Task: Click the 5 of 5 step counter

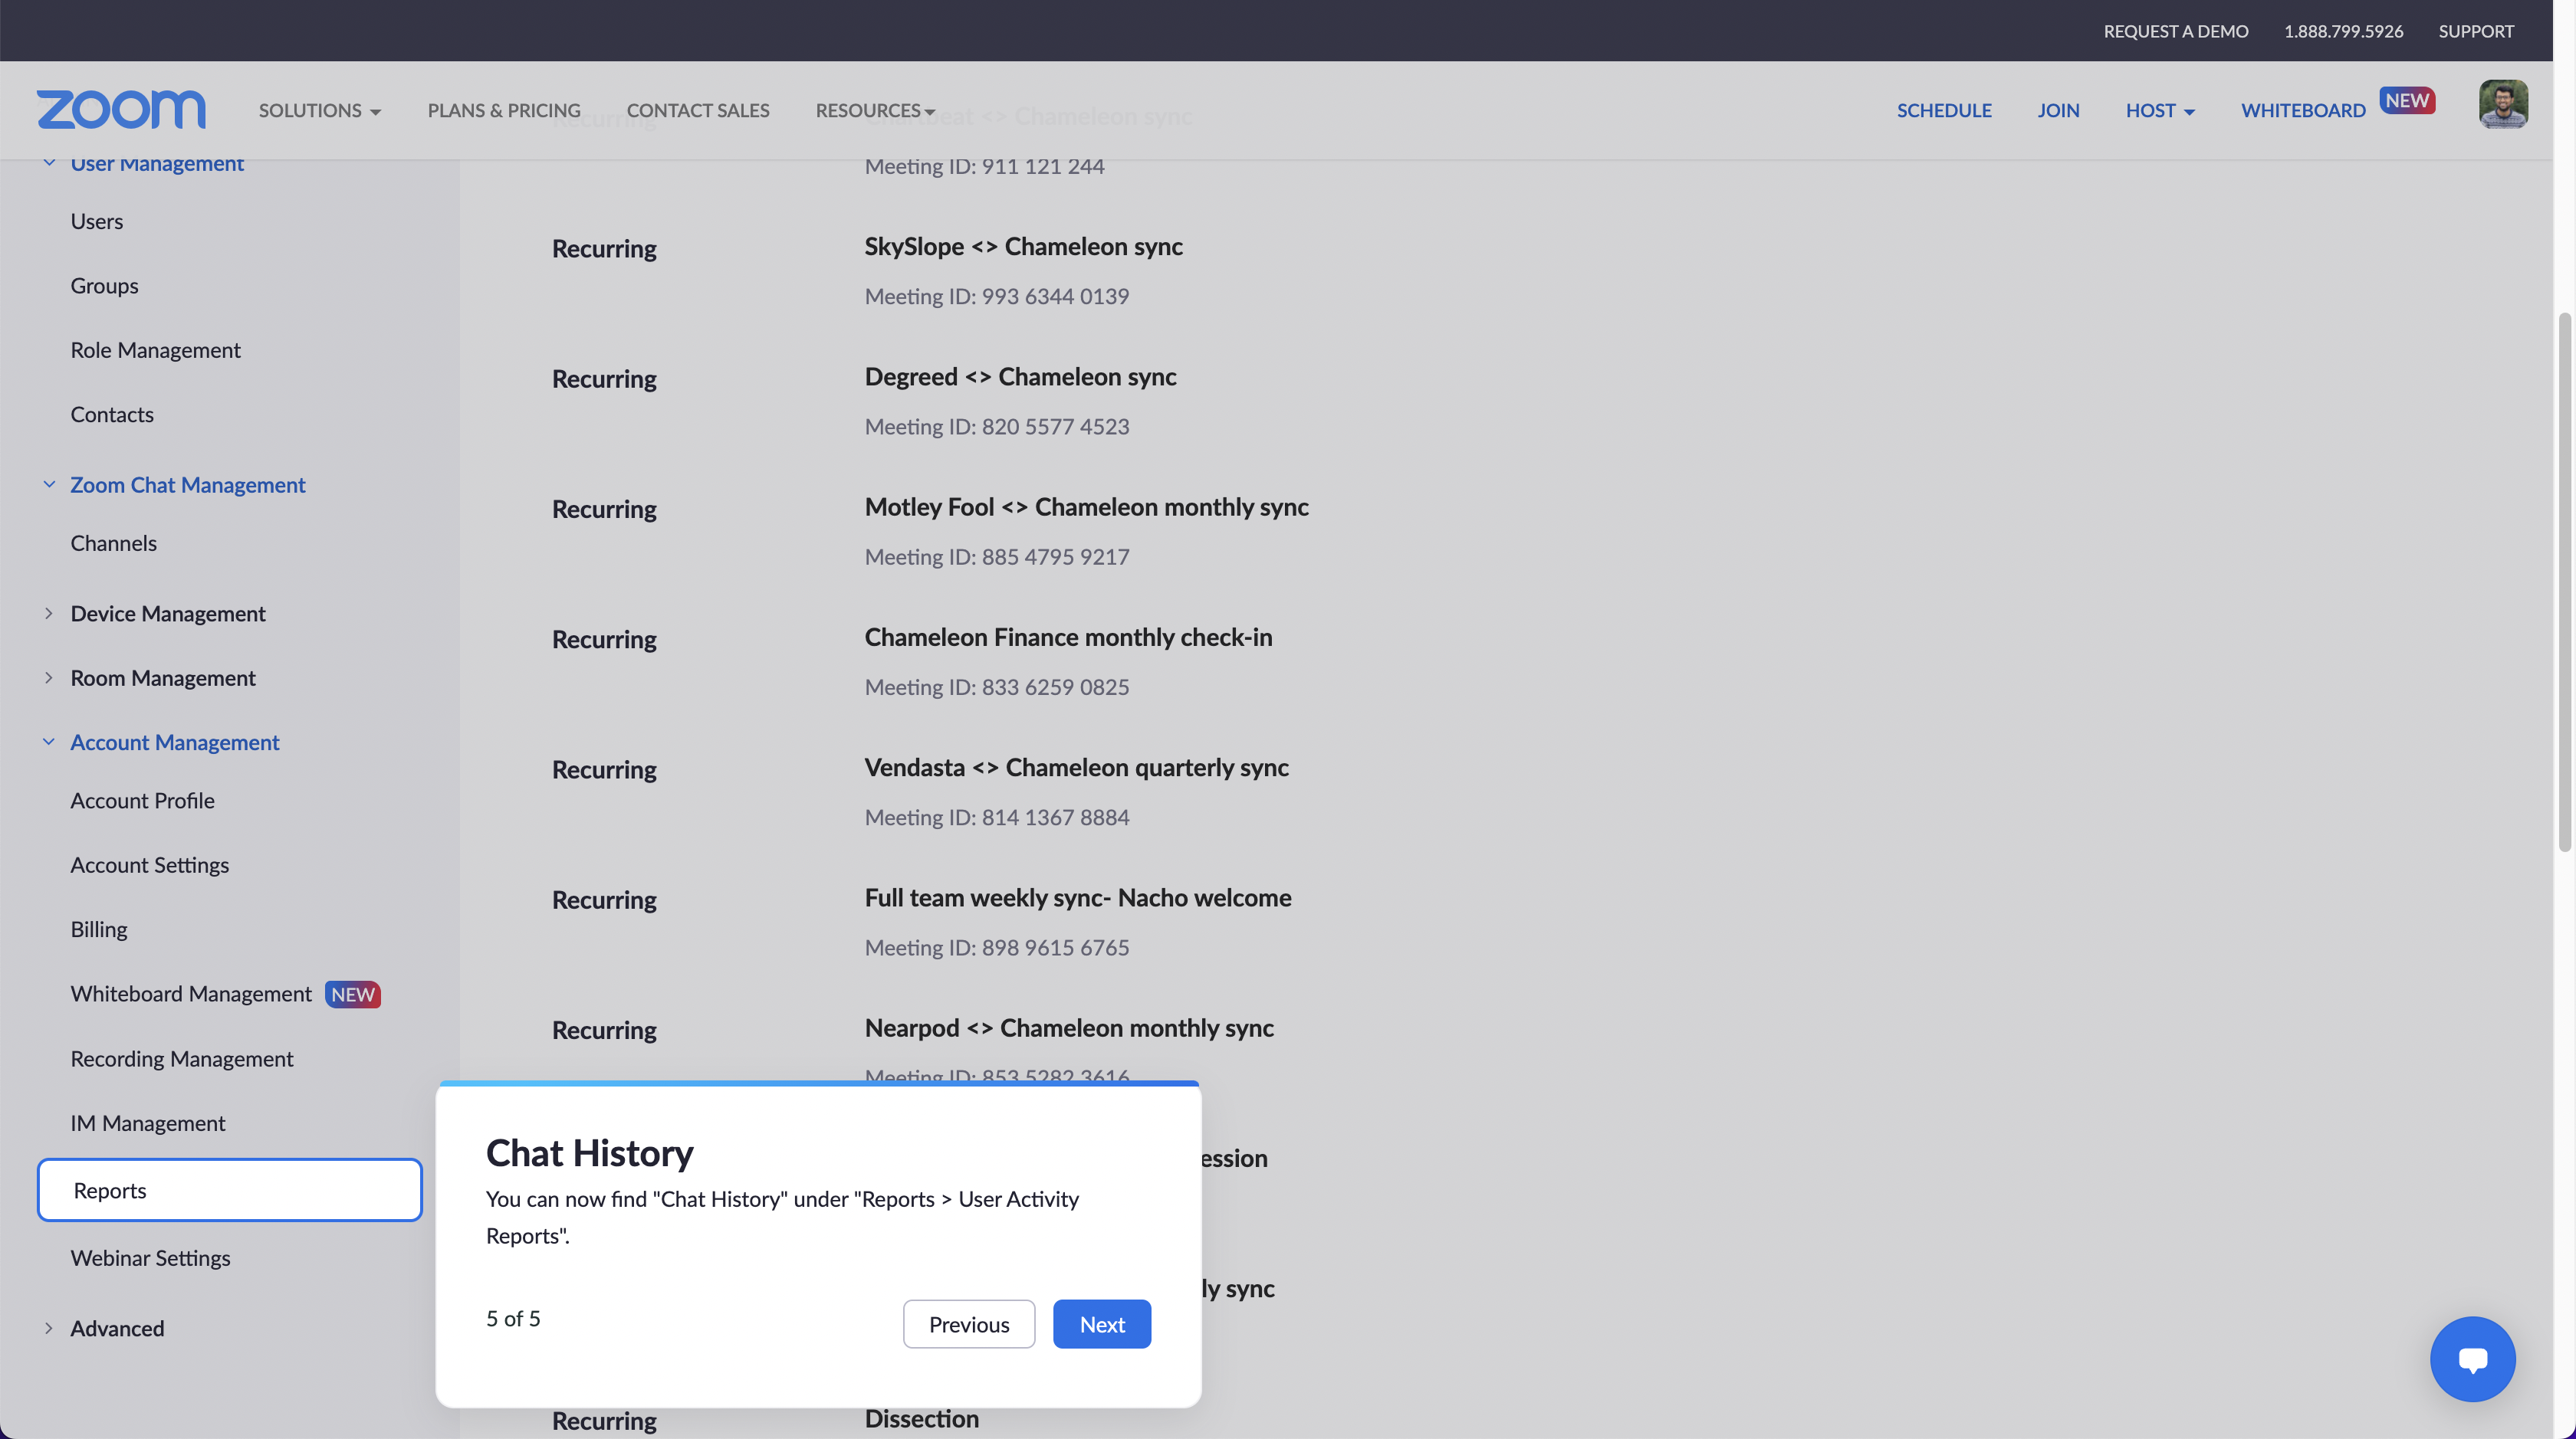Action: (x=513, y=1319)
